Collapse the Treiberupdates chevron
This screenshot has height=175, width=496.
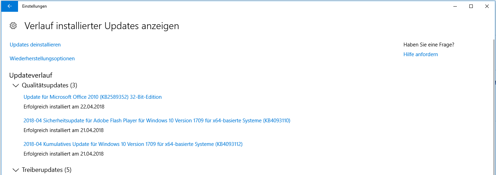tap(16, 170)
